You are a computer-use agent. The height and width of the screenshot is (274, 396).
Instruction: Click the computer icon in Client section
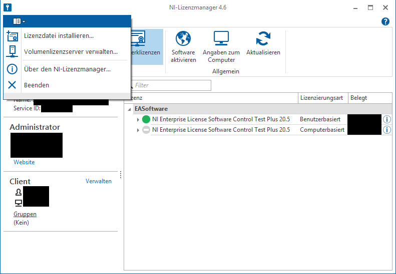pos(19,203)
